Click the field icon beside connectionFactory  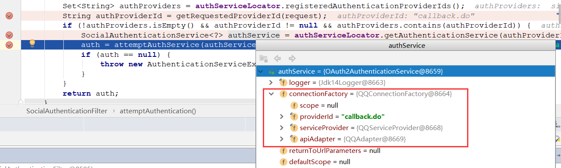283,93
